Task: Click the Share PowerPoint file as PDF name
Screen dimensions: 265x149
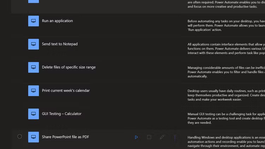Action: tap(65, 137)
